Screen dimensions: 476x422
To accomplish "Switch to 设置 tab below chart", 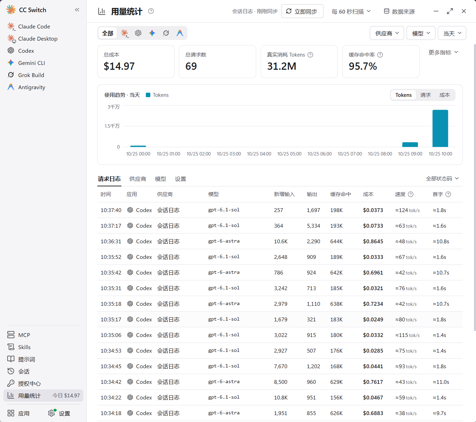I will (x=181, y=179).
